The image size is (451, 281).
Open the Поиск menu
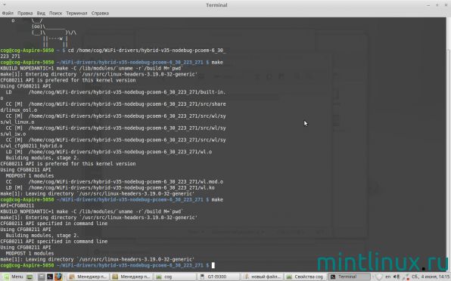[55, 13]
